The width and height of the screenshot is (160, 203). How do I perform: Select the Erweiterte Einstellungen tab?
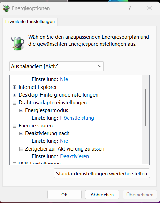(x=30, y=21)
